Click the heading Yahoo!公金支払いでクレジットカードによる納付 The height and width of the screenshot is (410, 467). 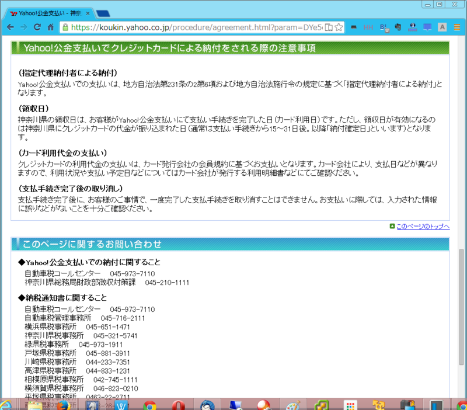pos(169,48)
